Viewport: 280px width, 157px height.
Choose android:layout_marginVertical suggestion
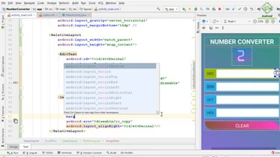(110, 108)
